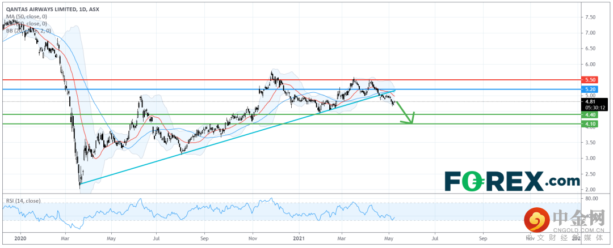Image resolution: width=613 pixels, height=248 pixels.
Task: Click the 6.00 price axis label
Action: [x=590, y=64]
